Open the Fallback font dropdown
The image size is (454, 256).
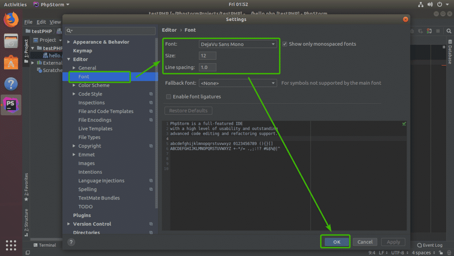(238, 83)
